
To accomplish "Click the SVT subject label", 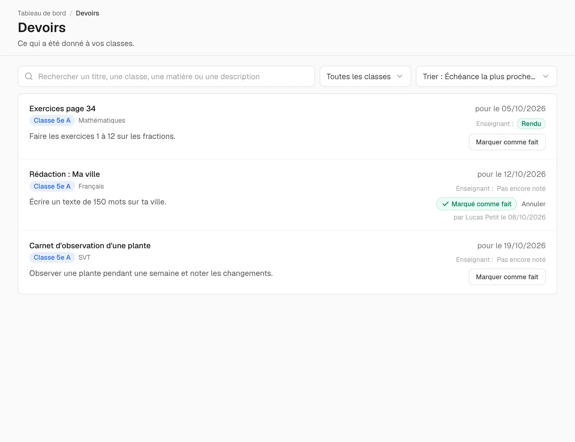I will [x=84, y=257].
